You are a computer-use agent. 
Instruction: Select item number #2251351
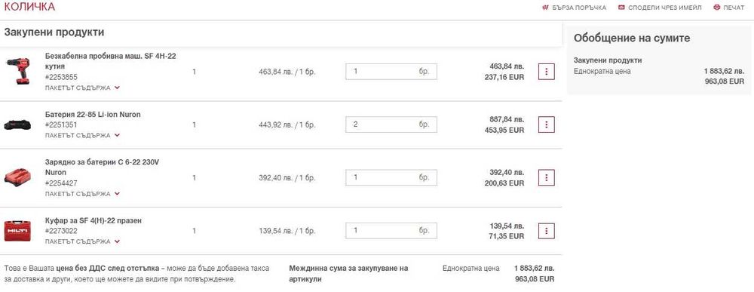click(61, 125)
